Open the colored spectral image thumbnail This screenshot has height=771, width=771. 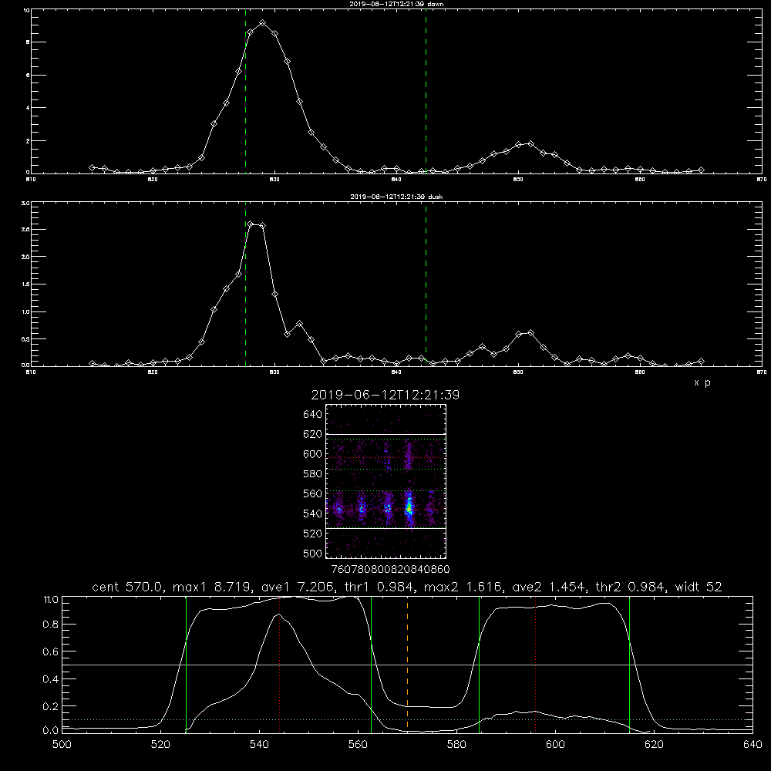click(x=385, y=481)
